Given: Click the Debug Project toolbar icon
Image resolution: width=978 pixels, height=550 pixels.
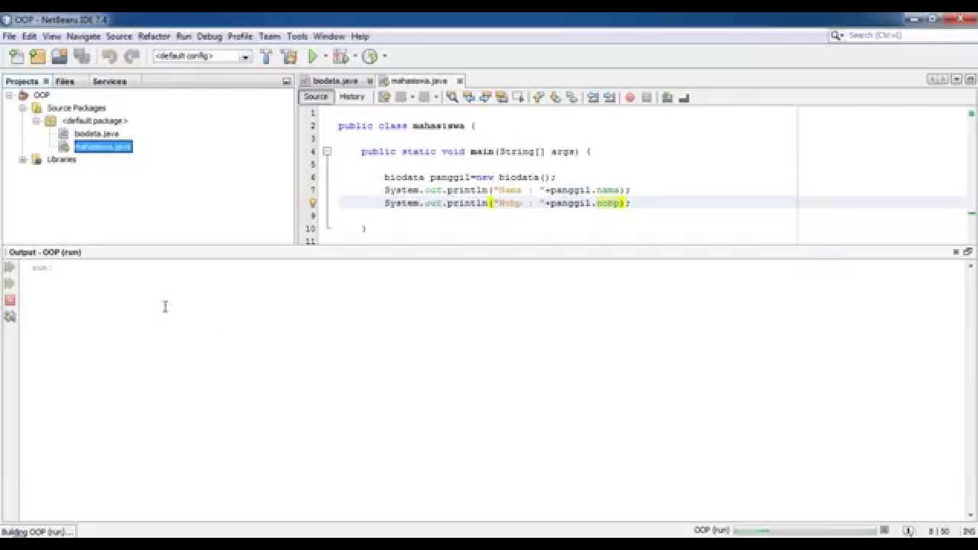Looking at the screenshot, I should [341, 56].
